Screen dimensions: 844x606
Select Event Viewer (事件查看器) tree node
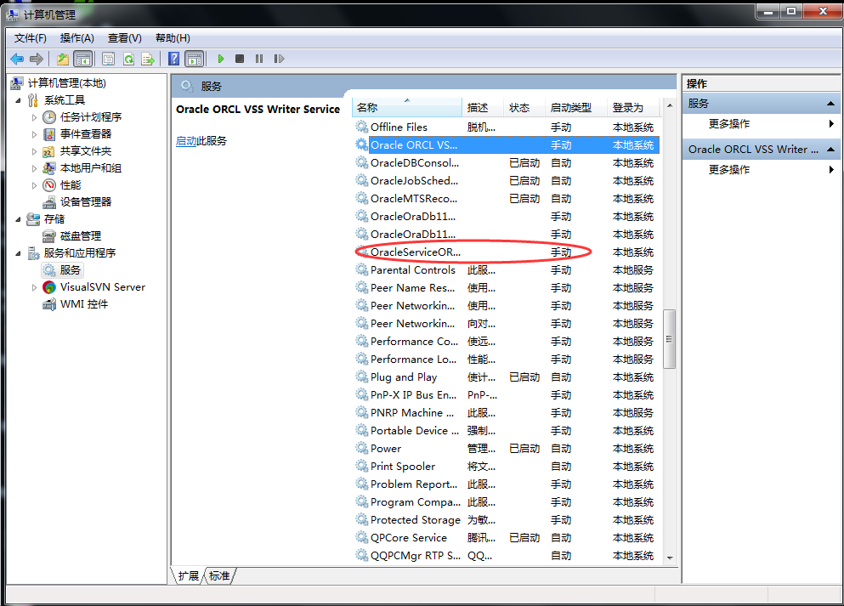pos(86,134)
